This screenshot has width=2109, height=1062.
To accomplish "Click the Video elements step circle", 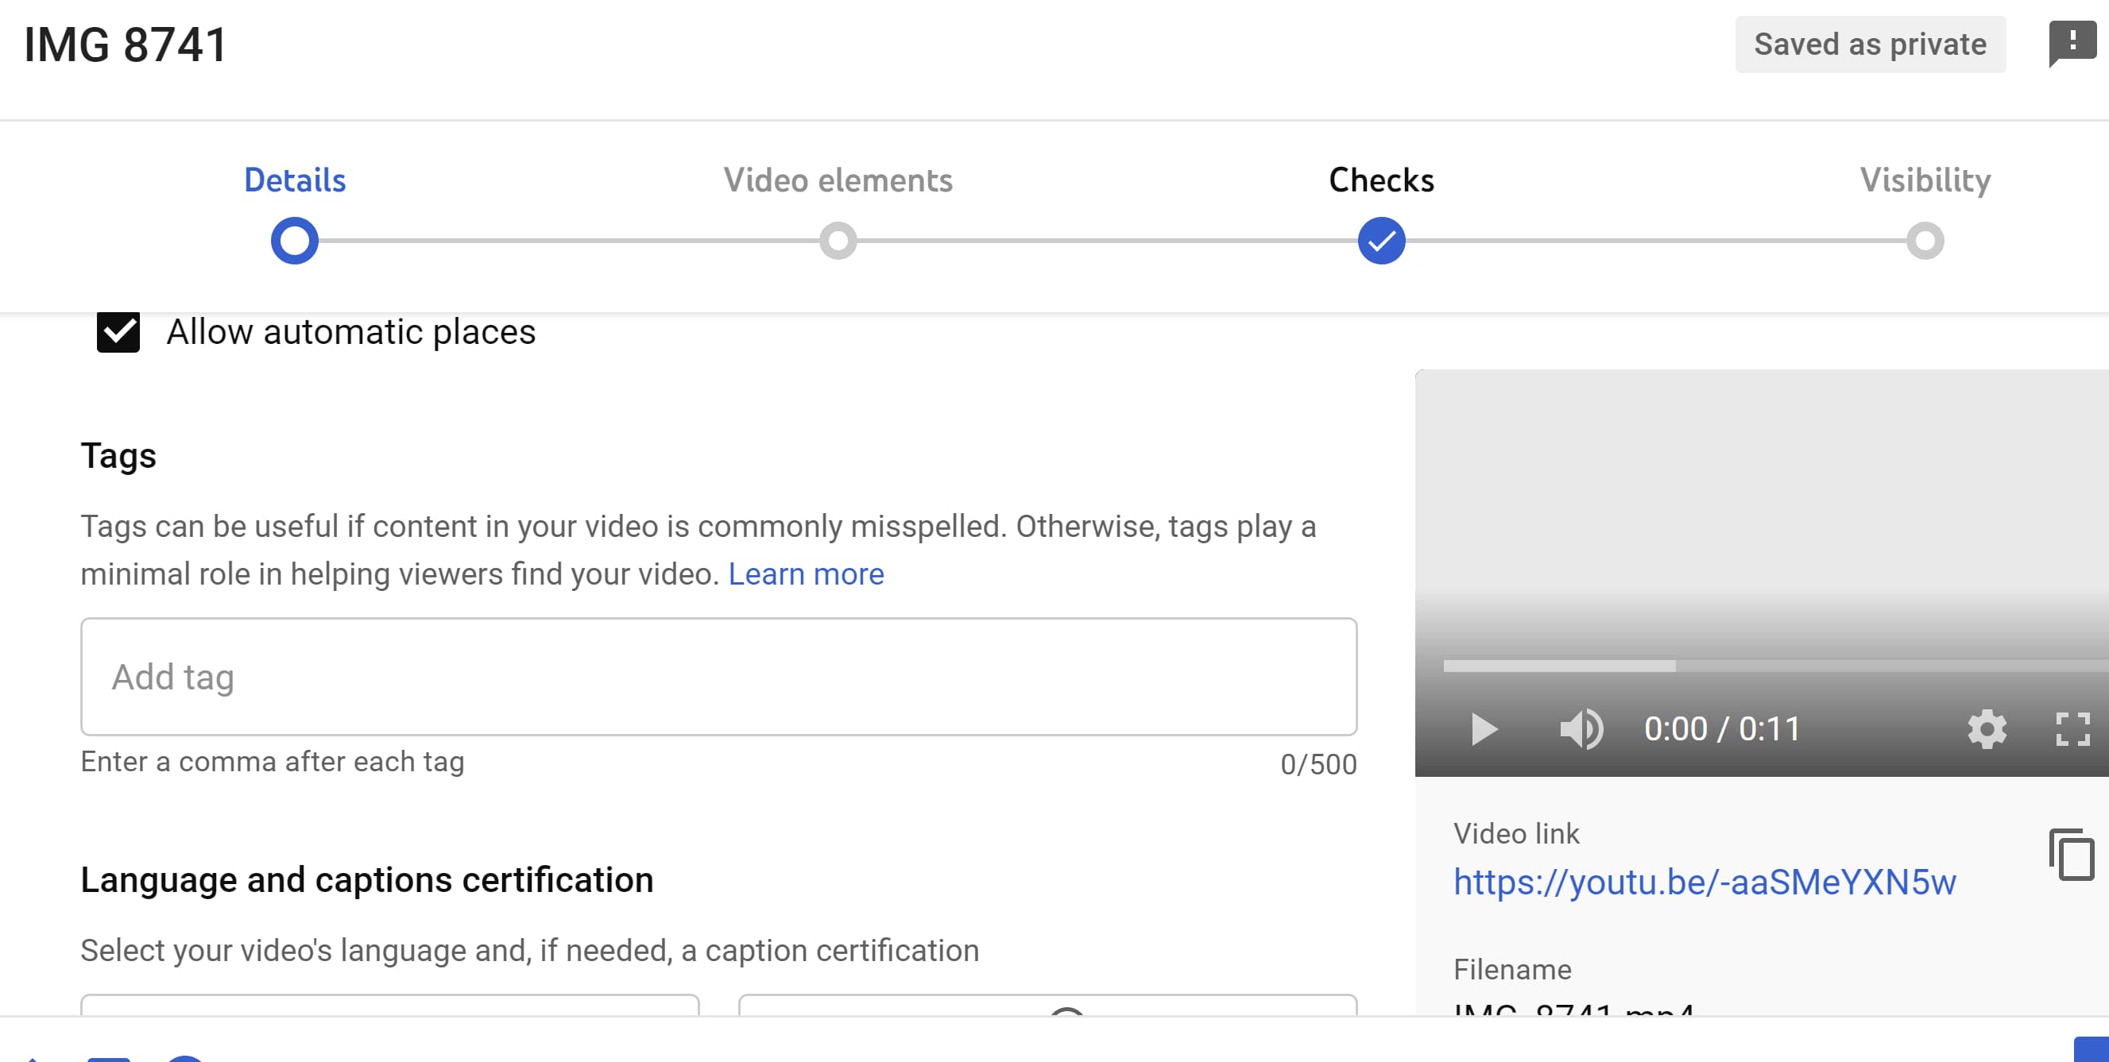I will point(838,241).
